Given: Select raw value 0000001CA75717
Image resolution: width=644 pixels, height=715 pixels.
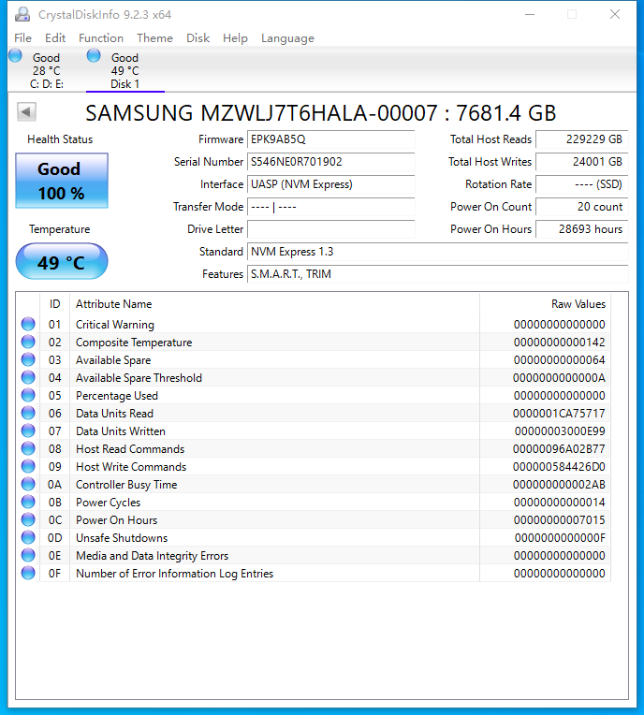Looking at the screenshot, I should pyautogui.click(x=559, y=413).
